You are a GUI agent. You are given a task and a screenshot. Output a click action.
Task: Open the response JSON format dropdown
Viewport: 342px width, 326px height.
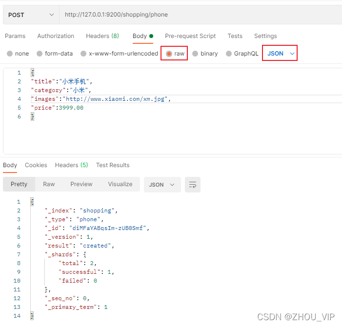point(162,185)
